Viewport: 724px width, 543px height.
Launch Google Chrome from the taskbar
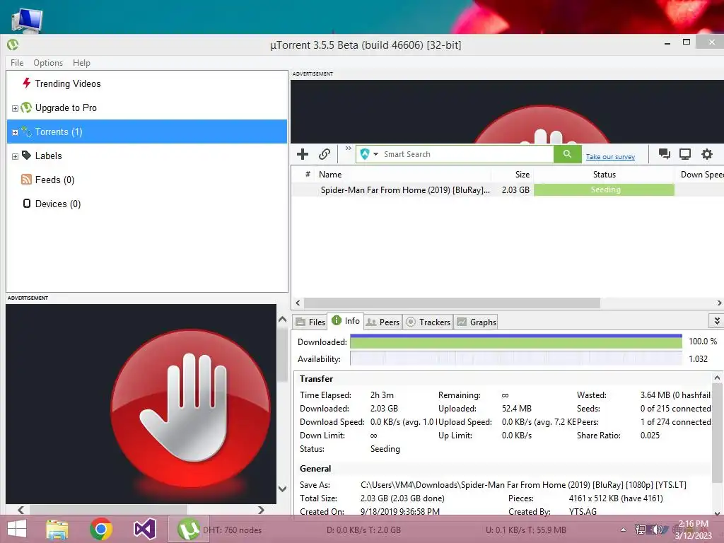[101, 529]
